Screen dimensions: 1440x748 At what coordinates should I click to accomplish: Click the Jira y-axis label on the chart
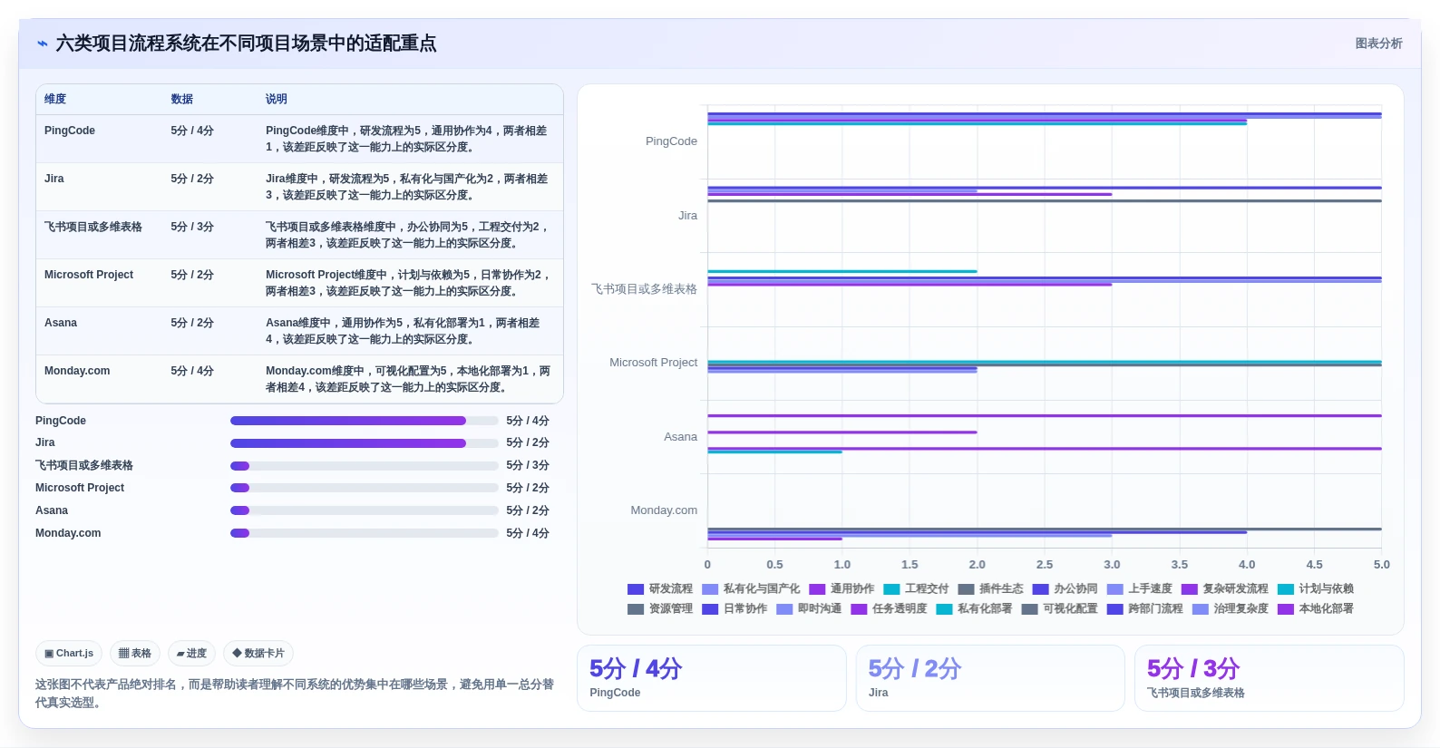(688, 216)
